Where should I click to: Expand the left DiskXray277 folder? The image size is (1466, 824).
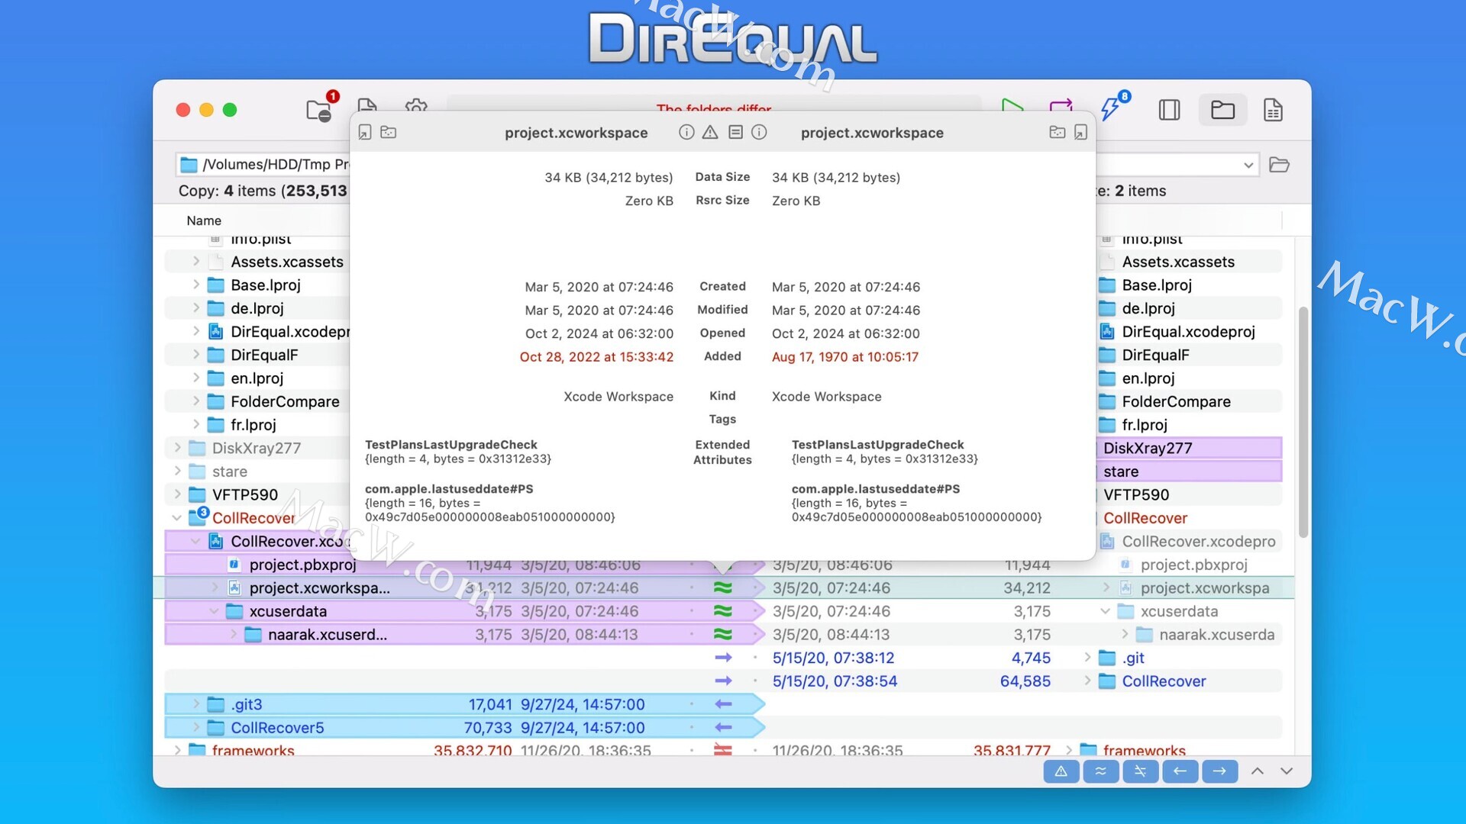[177, 448]
